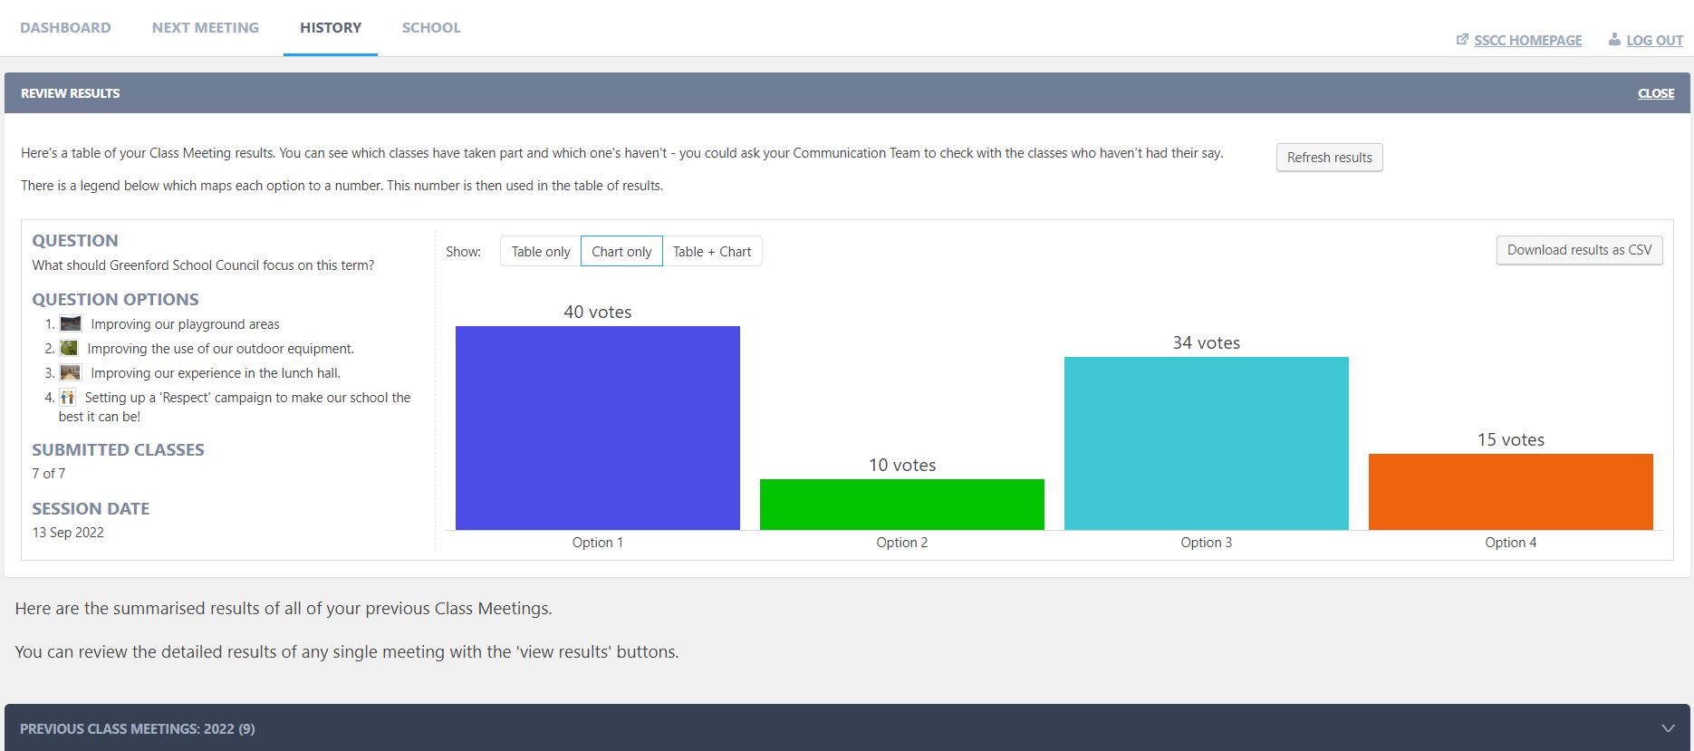This screenshot has height=751, width=1694.
Task: Click the Respect campaign option icon
Action: [67, 397]
